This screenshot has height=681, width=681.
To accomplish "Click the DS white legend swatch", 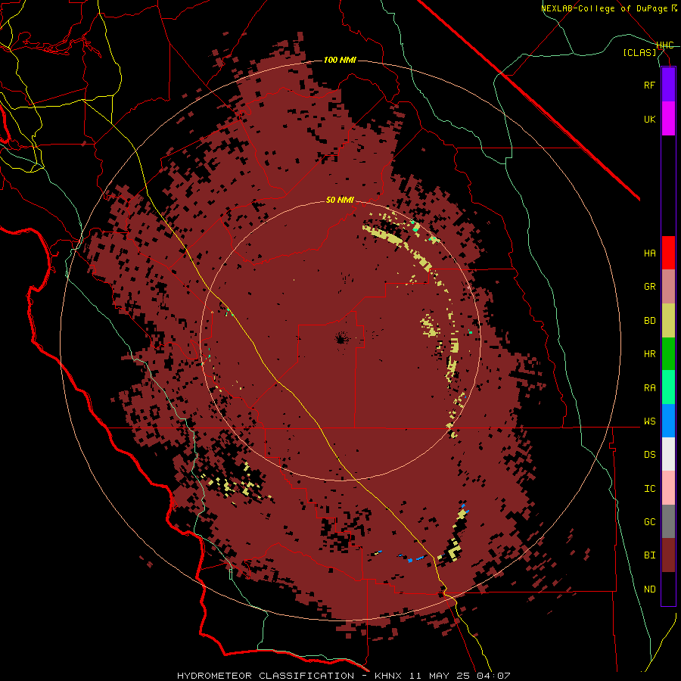I will point(668,454).
